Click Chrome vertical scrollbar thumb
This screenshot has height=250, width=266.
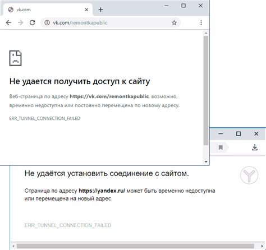[206, 90]
